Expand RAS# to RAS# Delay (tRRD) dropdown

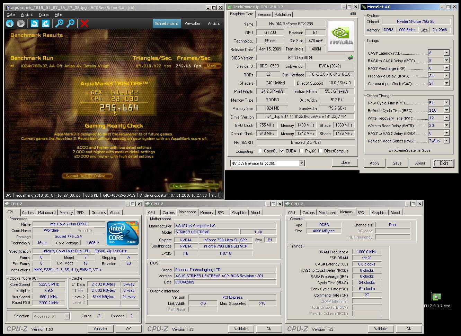(x=446, y=133)
